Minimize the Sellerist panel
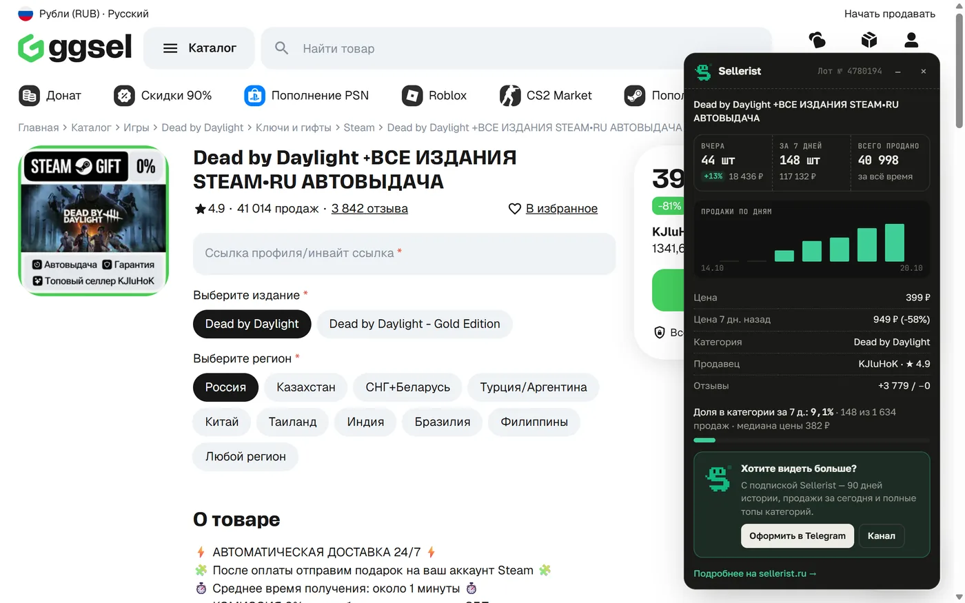Image resolution: width=965 pixels, height=603 pixels. coord(898,72)
